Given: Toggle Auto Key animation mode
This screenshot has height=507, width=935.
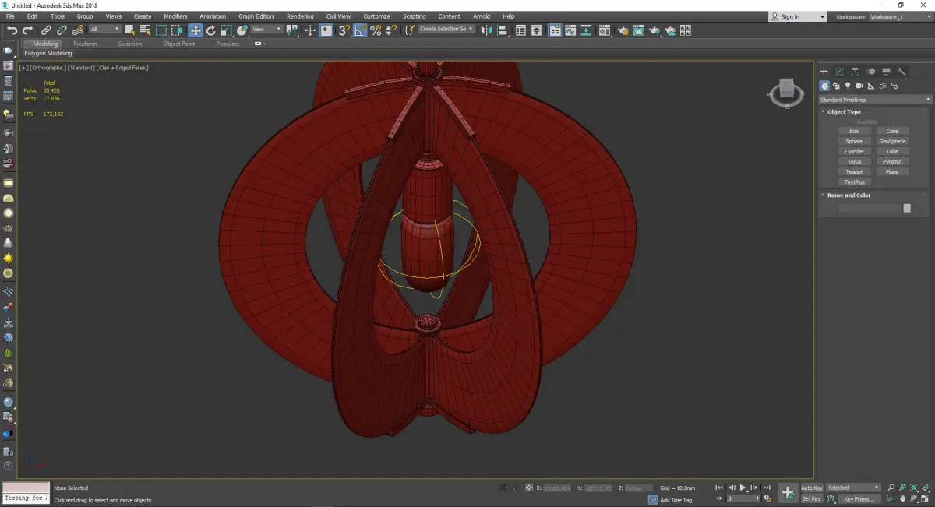Looking at the screenshot, I should coord(811,488).
